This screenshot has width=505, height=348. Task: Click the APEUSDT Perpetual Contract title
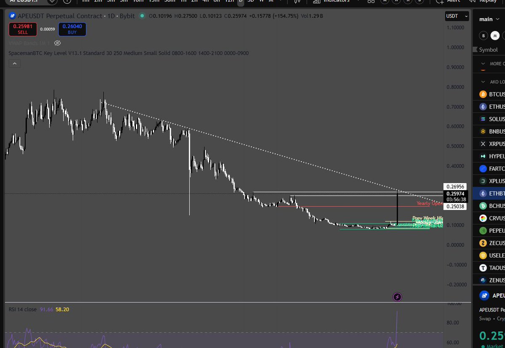coord(60,16)
